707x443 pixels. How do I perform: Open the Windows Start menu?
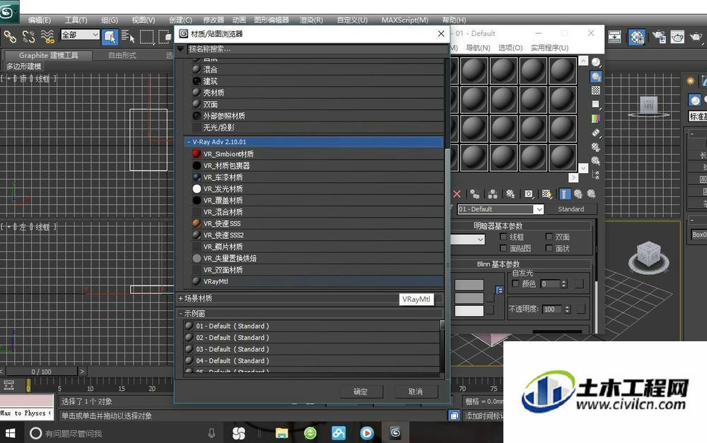11,433
